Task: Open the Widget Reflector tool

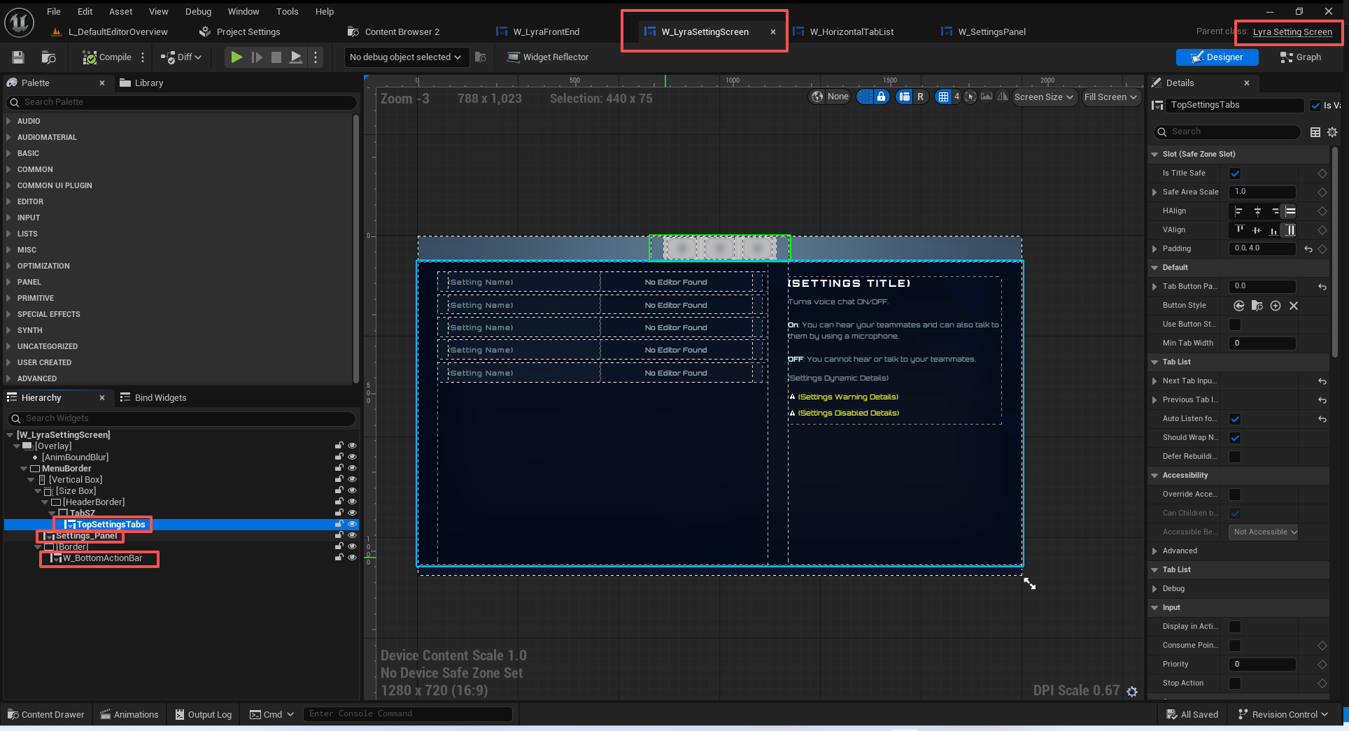Action: [x=548, y=57]
